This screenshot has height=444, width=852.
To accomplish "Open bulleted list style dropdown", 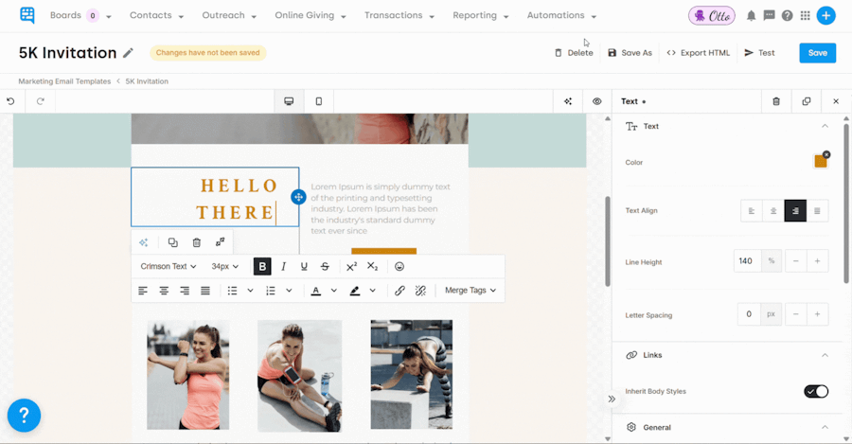I will pyautogui.click(x=251, y=291).
